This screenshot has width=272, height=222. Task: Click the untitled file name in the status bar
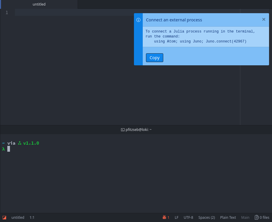click(x=18, y=217)
